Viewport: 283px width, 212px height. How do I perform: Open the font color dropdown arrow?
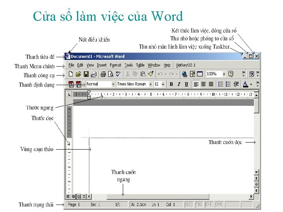[x=251, y=84]
